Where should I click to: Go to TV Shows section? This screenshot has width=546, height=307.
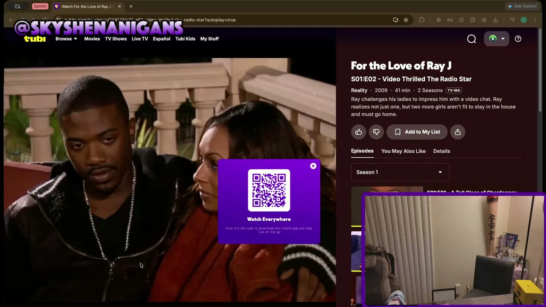[x=116, y=39]
